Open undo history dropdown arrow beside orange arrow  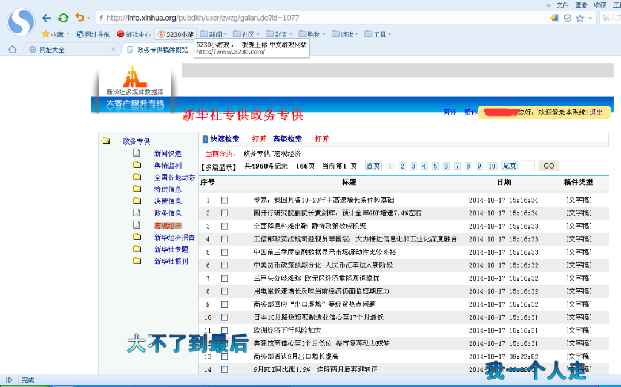tap(88, 18)
